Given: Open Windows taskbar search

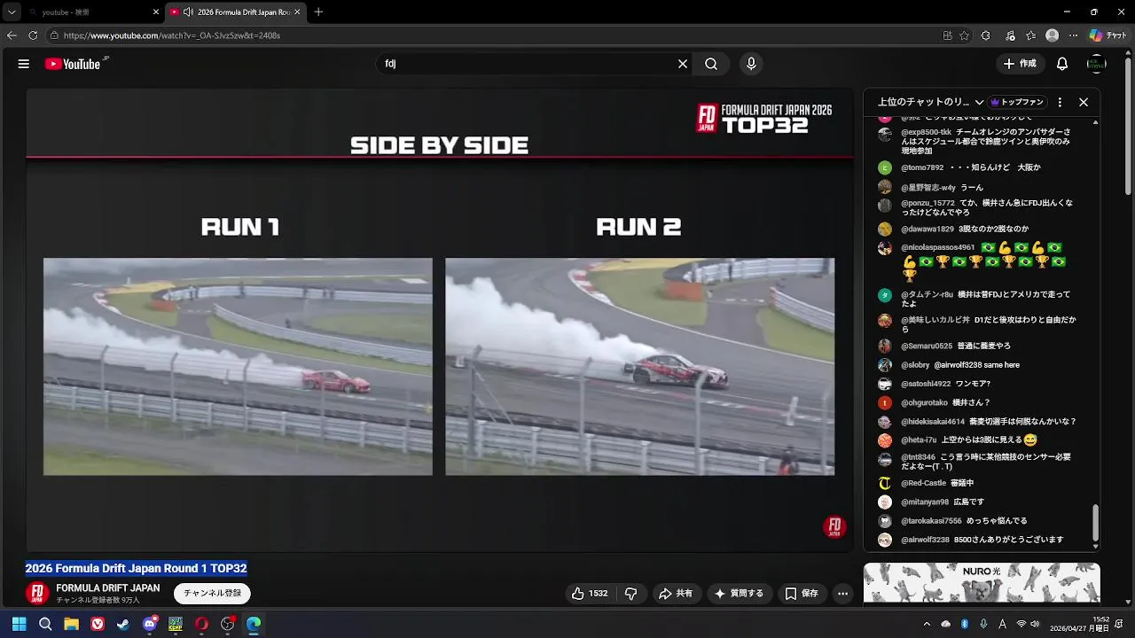Looking at the screenshot, I should coord(45,624).
